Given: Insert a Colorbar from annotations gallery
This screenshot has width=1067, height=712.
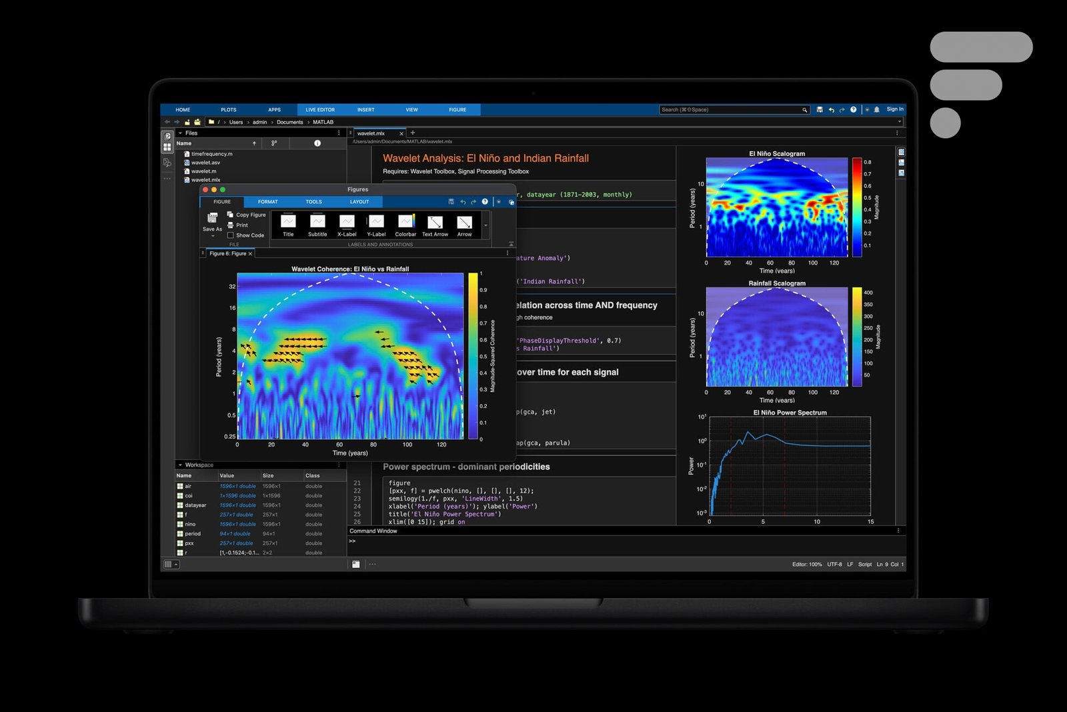Looking at the screenshot, I should [x=405, y=223].
